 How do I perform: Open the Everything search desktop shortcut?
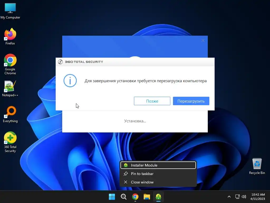point(10,114)
